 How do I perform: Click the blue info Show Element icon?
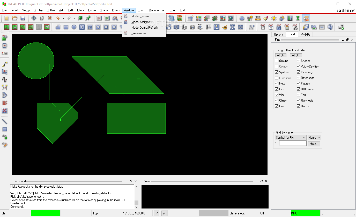click(x=242, y=18)
